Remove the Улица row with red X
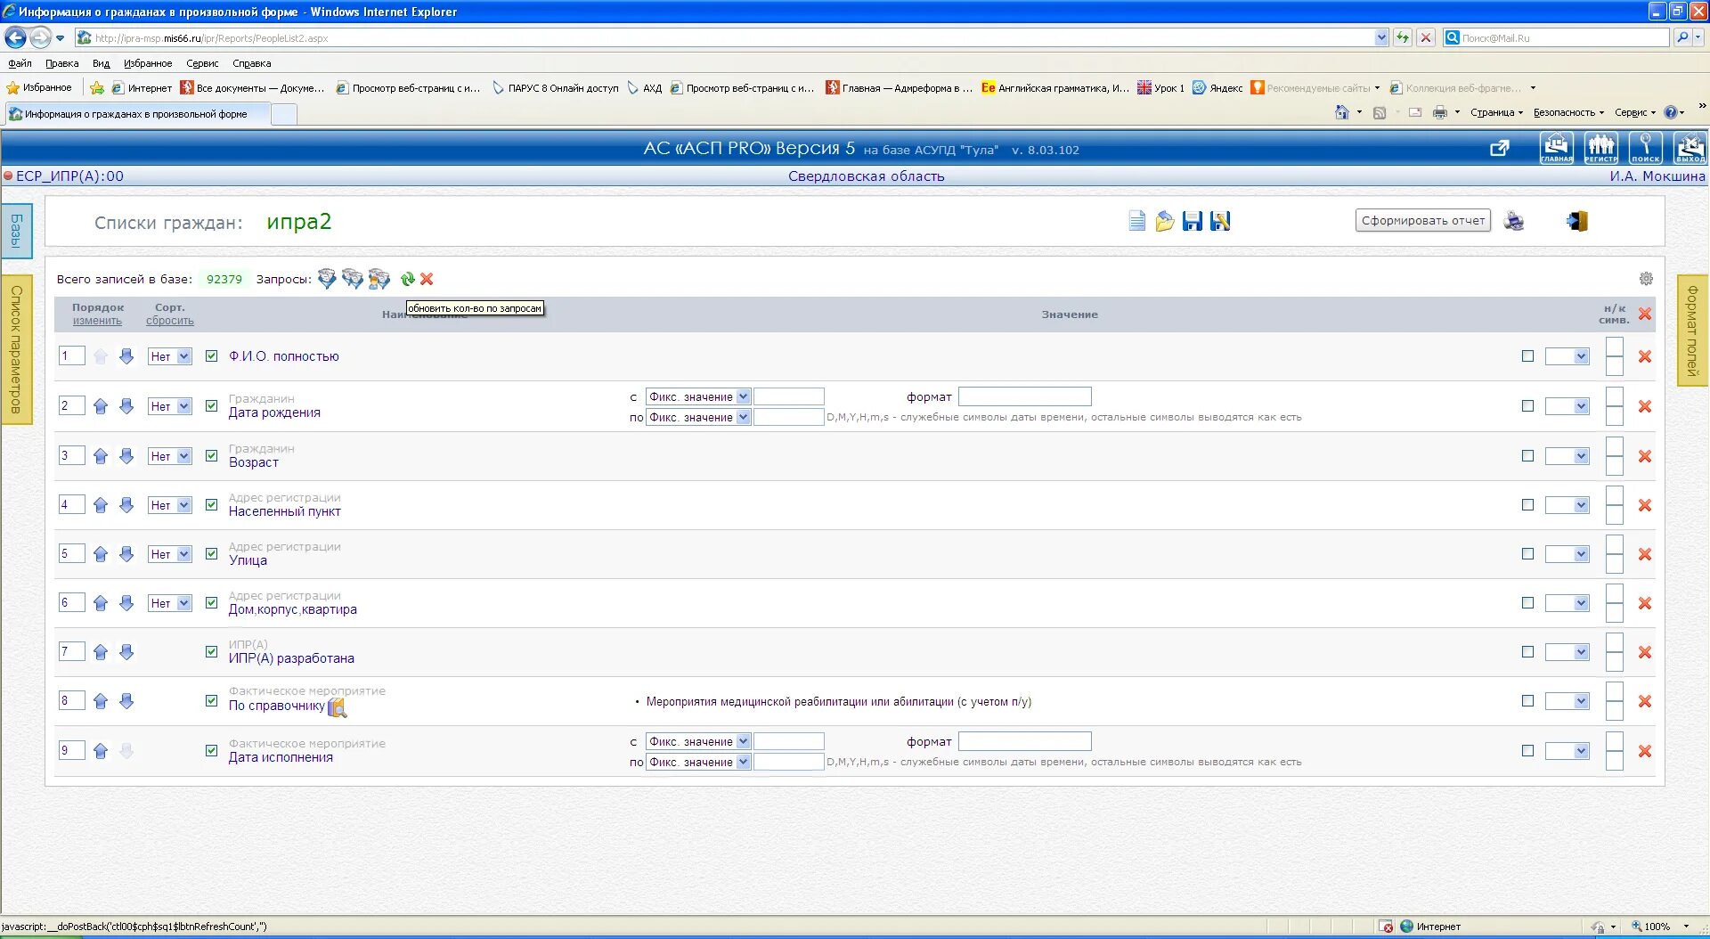Screen dimensions: 1710x939 1645,554
